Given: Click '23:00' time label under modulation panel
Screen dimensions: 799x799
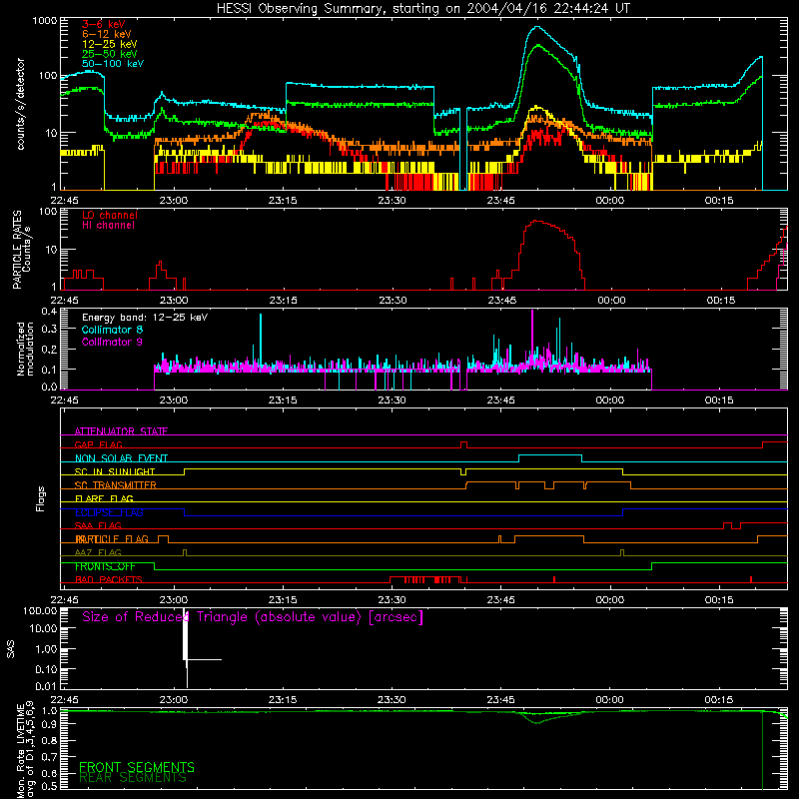Looking at the screenshot, I should tap(173, 400).
